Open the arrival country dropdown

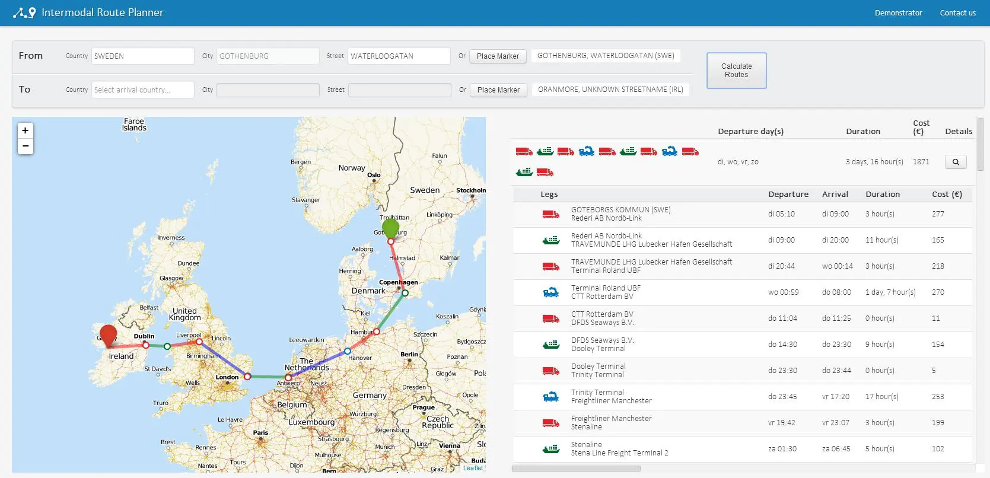(142, 90)
